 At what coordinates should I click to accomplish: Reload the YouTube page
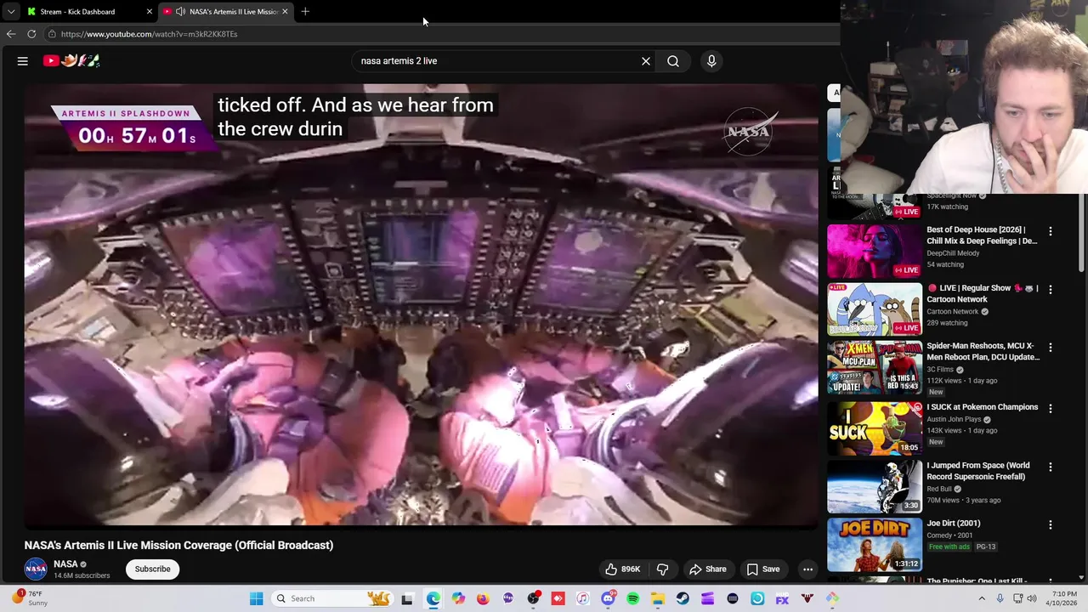point(31,34)
